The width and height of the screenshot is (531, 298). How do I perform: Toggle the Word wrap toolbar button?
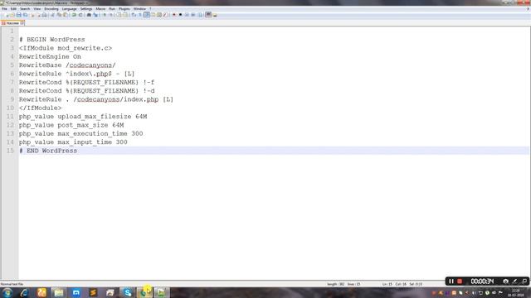[134, 15]
